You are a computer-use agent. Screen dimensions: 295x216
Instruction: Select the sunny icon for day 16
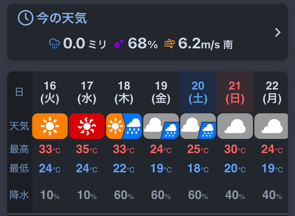pyautogui.click(x=50, y=126)
